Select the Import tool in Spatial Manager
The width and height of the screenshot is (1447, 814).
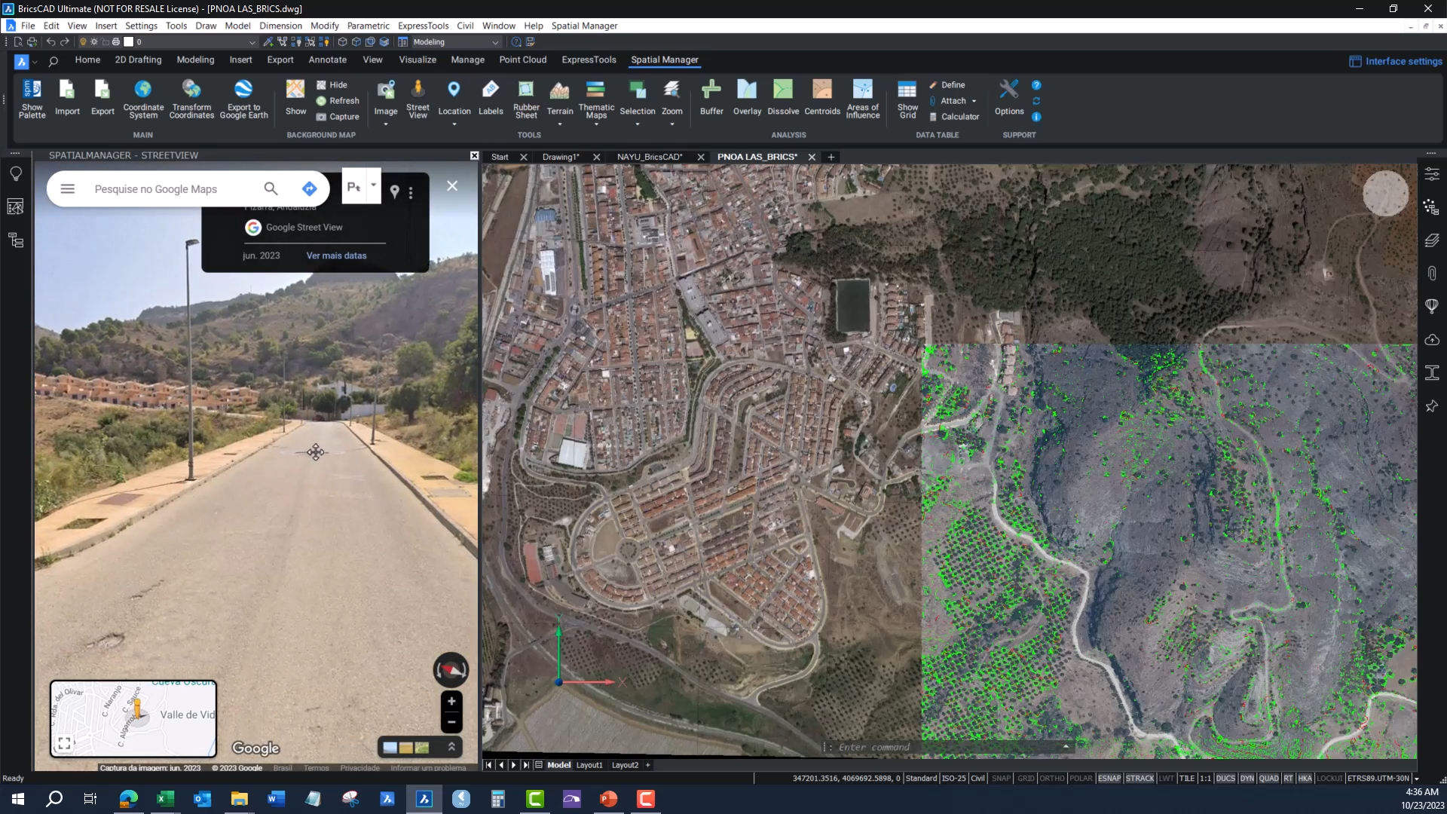pyautogui.click(x=67, y=99)
